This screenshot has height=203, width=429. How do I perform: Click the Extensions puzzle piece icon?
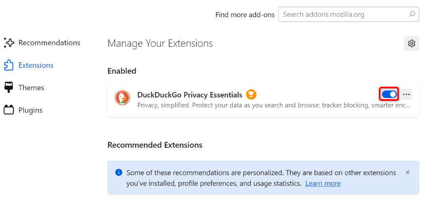pos(9,65)
